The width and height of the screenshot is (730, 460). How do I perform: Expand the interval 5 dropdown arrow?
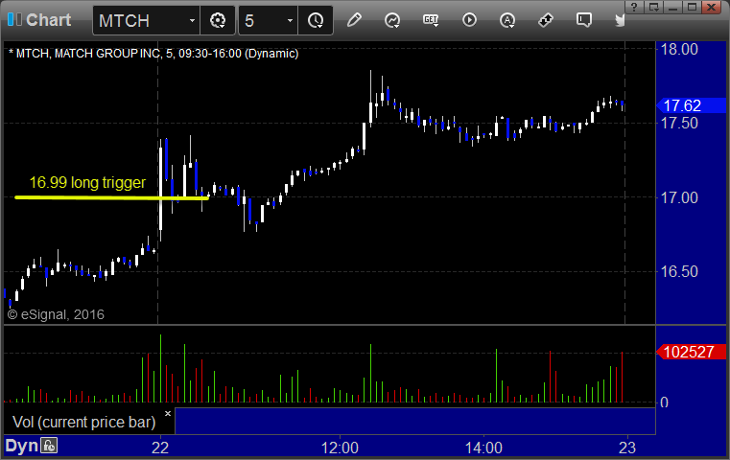(x=290, y=20)
